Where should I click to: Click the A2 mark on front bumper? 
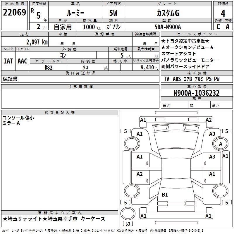click(x=209, y=120)
